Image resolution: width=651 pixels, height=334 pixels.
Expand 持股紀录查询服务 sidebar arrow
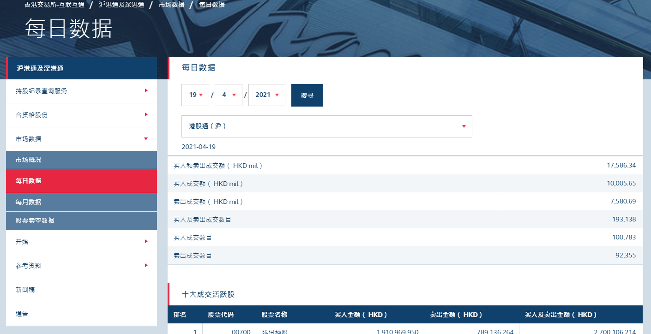[x=146, y=91]
